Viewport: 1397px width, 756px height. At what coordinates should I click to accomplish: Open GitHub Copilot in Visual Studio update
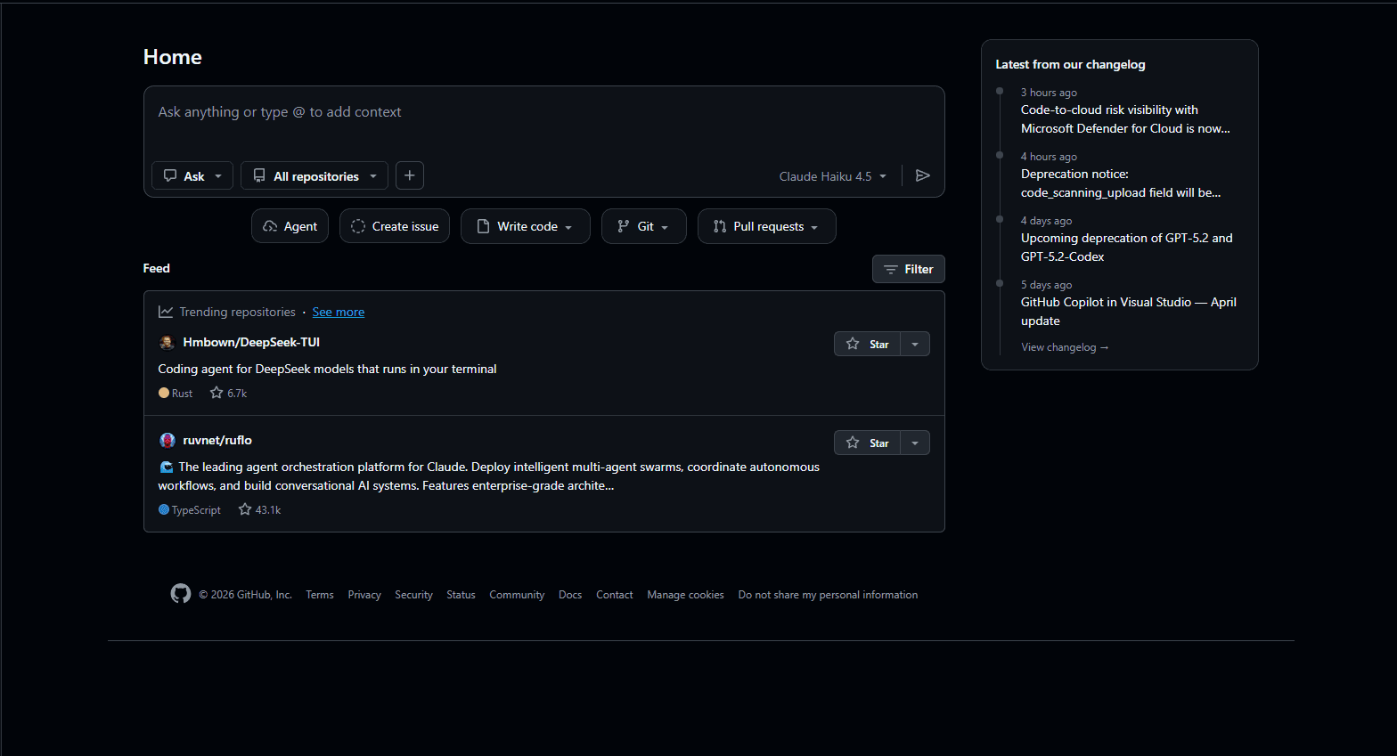tap(1129, 312)
